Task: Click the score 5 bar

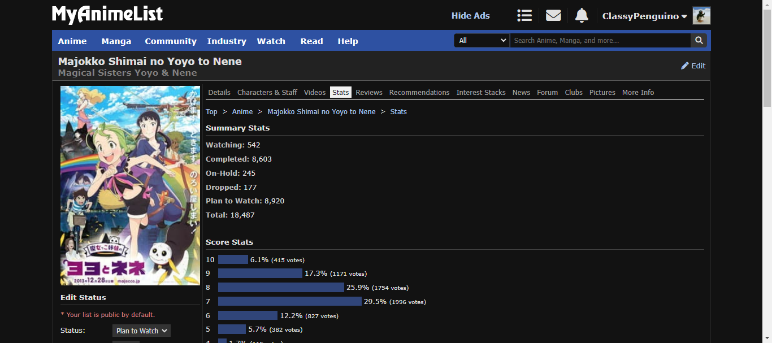Action: (232, 329)
